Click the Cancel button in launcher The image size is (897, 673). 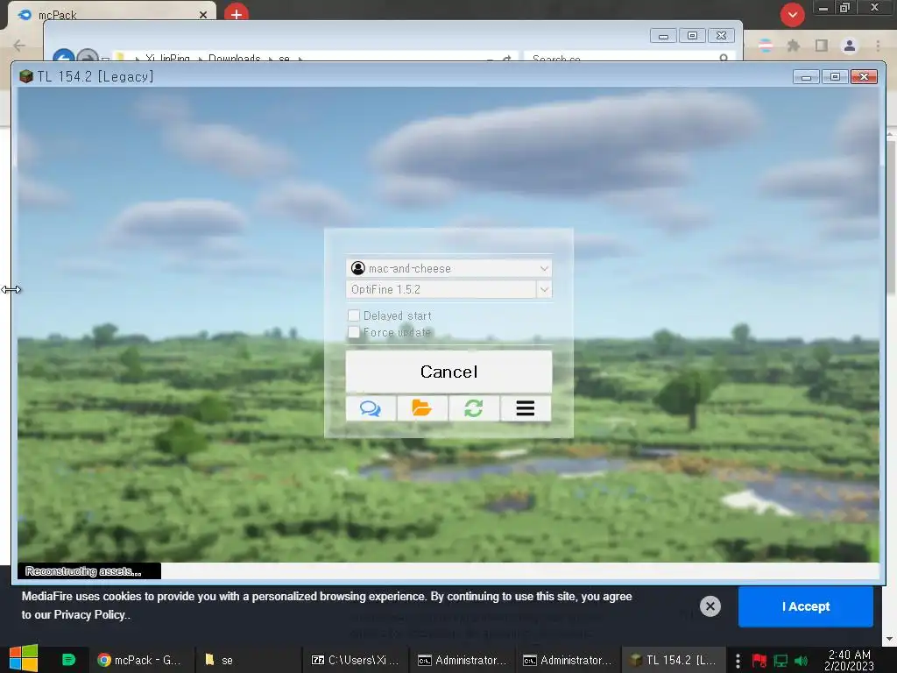pos(448,372)
